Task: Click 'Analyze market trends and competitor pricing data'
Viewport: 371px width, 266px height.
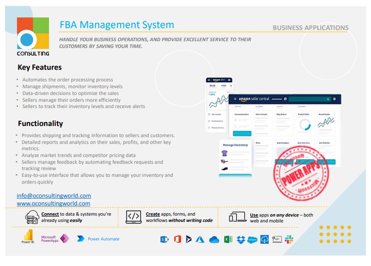Action: coord(79,156)
